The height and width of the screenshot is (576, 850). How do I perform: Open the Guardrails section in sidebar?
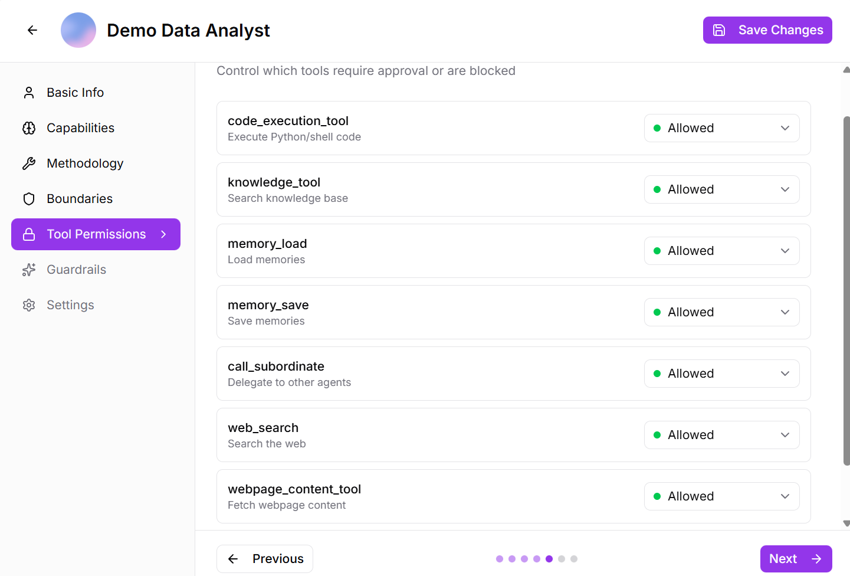point(76,270)
